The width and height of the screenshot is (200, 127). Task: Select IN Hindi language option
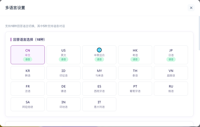pyautogui.click(x=63, y=105)
